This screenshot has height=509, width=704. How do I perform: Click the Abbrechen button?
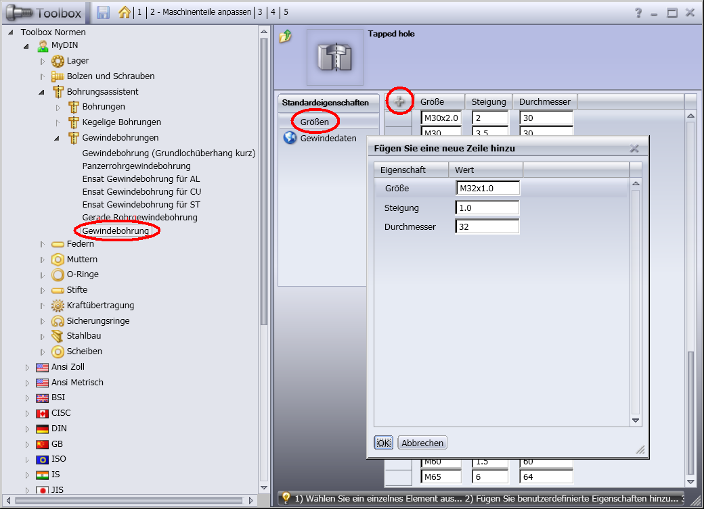[x=422, y=443]
